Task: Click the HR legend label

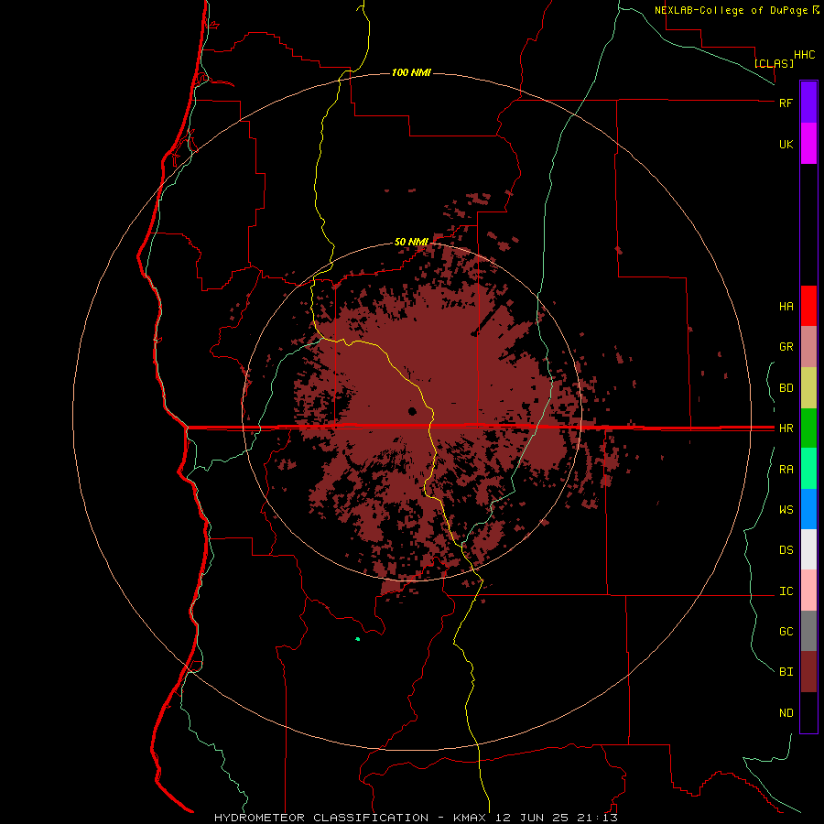Action: 786,428
